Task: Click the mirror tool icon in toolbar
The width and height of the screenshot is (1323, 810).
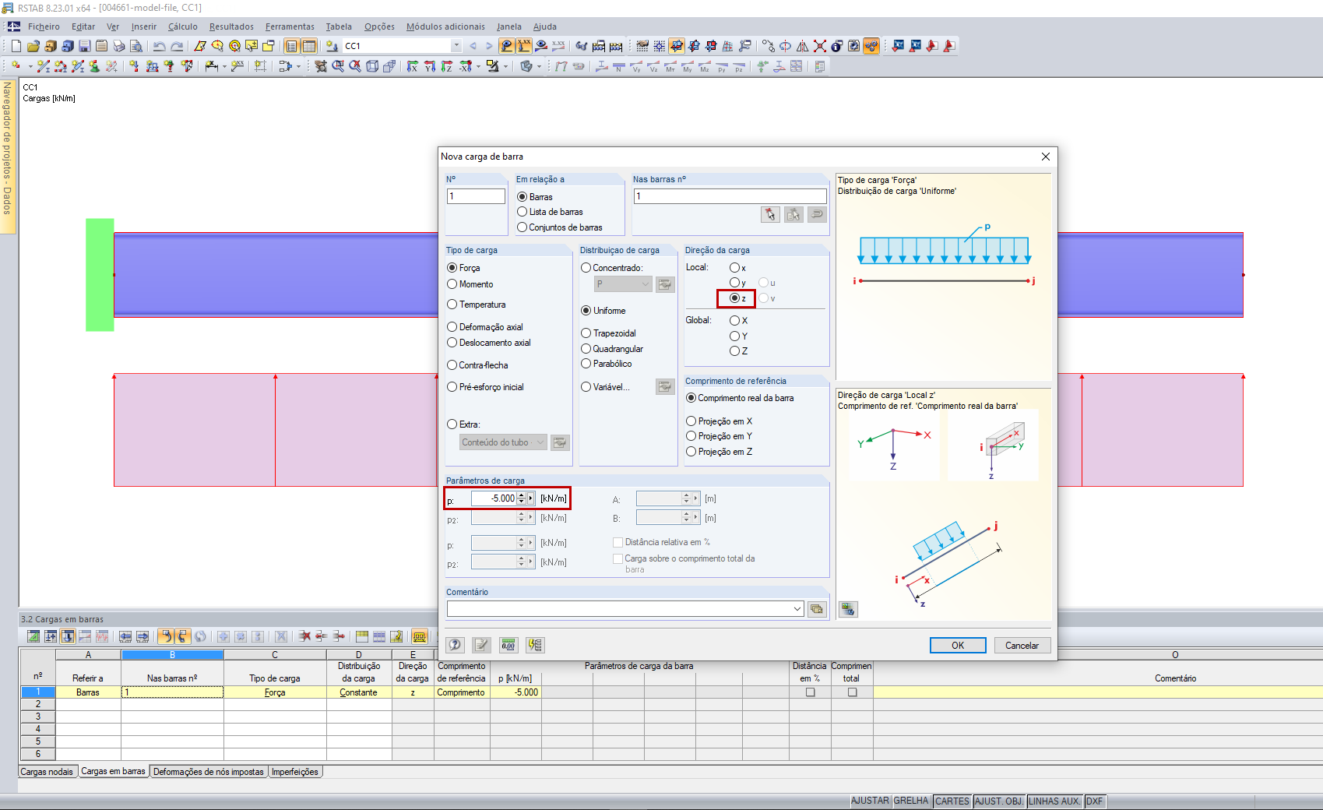Action: 802,46
